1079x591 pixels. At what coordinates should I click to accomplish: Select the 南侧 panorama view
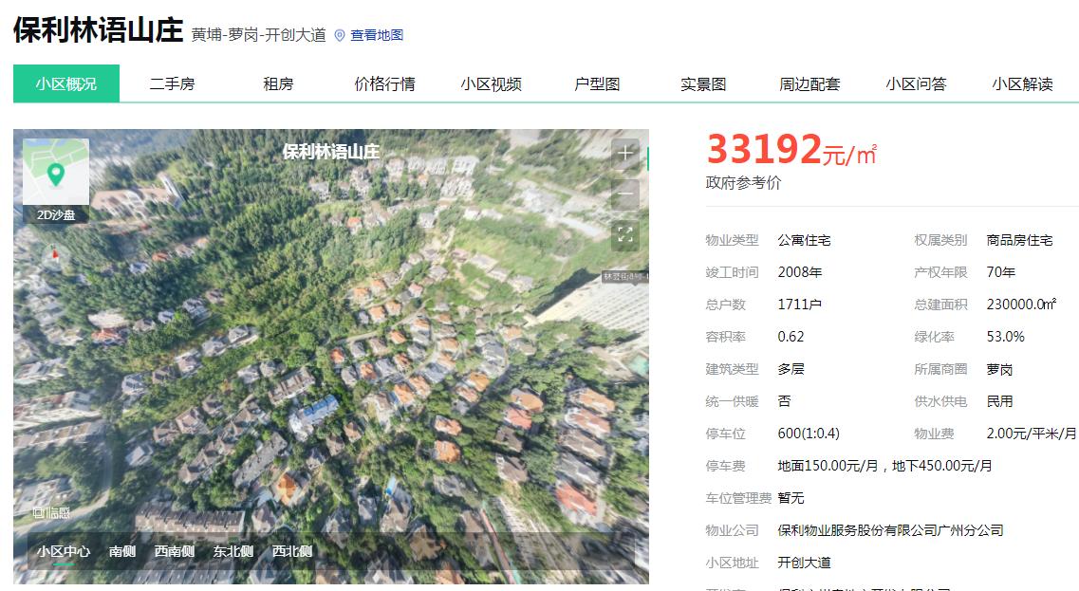pyautogui.click(x=121, y=551)
